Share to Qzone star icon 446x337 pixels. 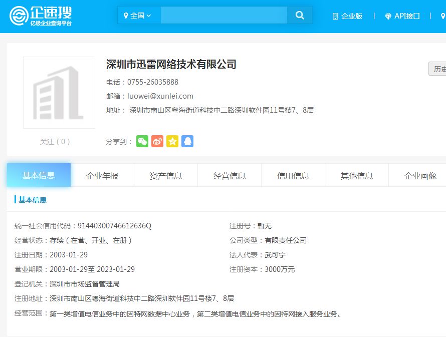click(x=172, y=142)
